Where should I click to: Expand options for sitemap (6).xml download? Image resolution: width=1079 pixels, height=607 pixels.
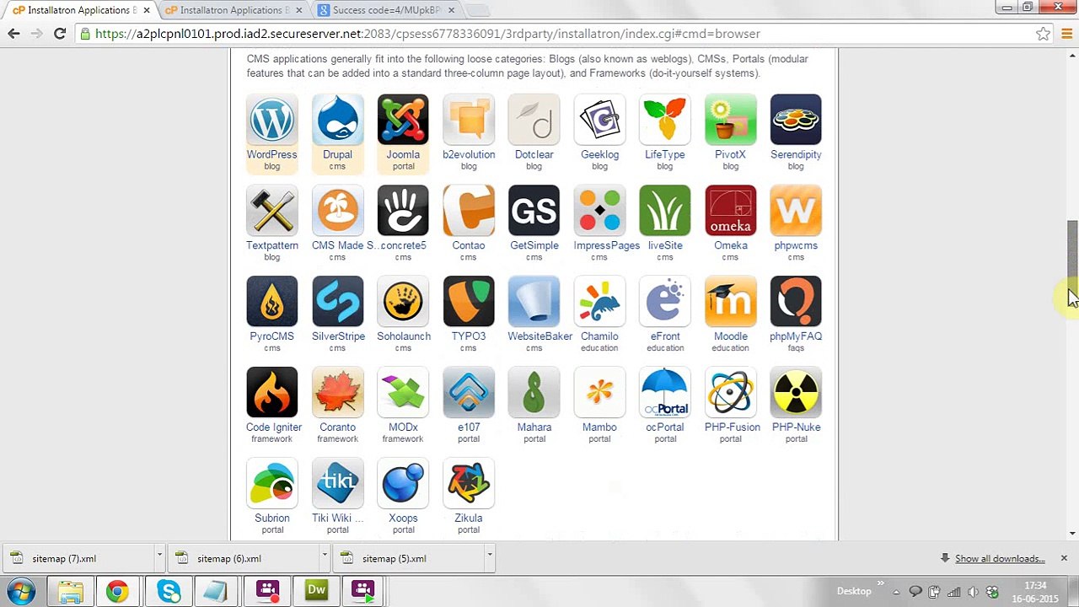click(x=324, y=558)
